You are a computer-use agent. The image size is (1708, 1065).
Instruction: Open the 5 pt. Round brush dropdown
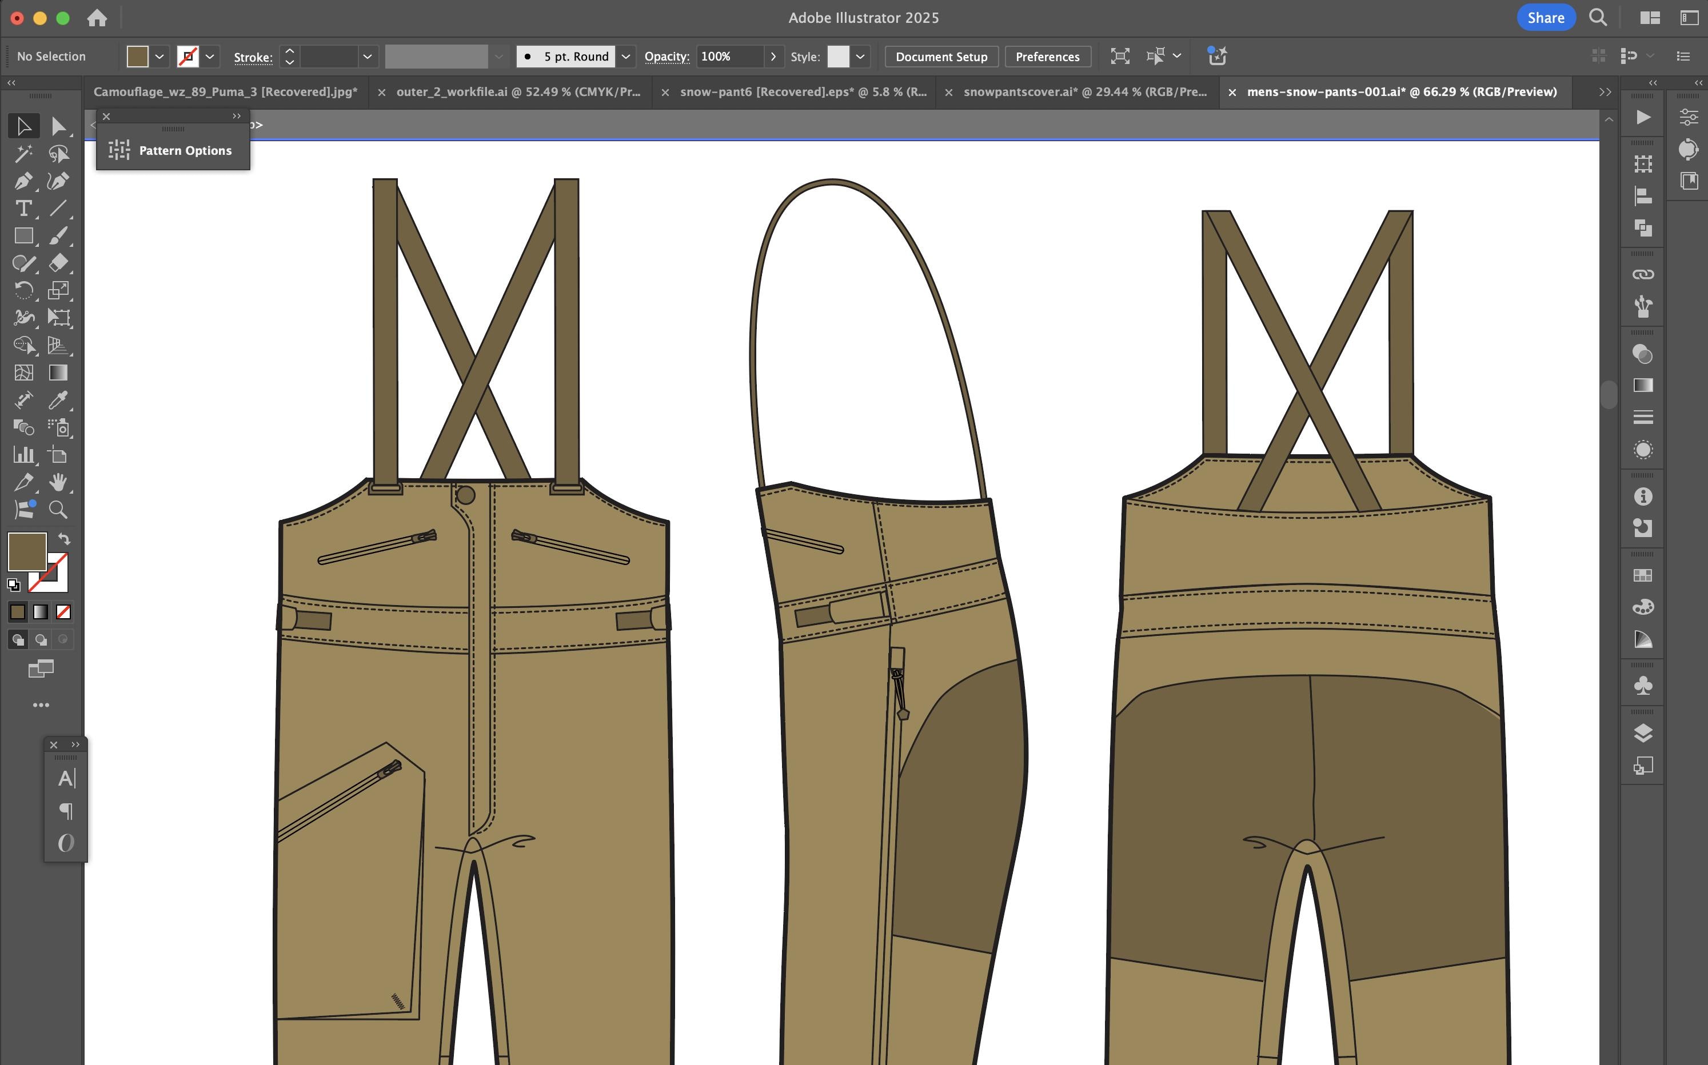click(626, 57)
